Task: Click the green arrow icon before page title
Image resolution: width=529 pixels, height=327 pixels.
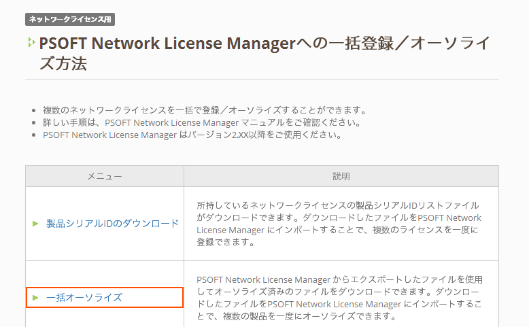Action: [x=31, y=43]
